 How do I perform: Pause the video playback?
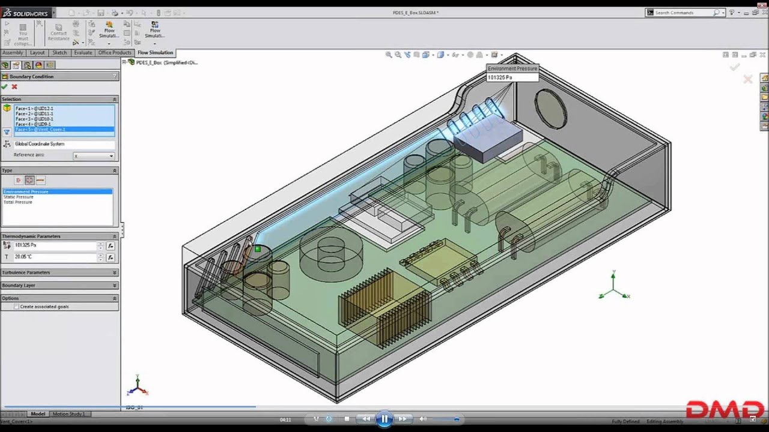click(x=384, y=419)
